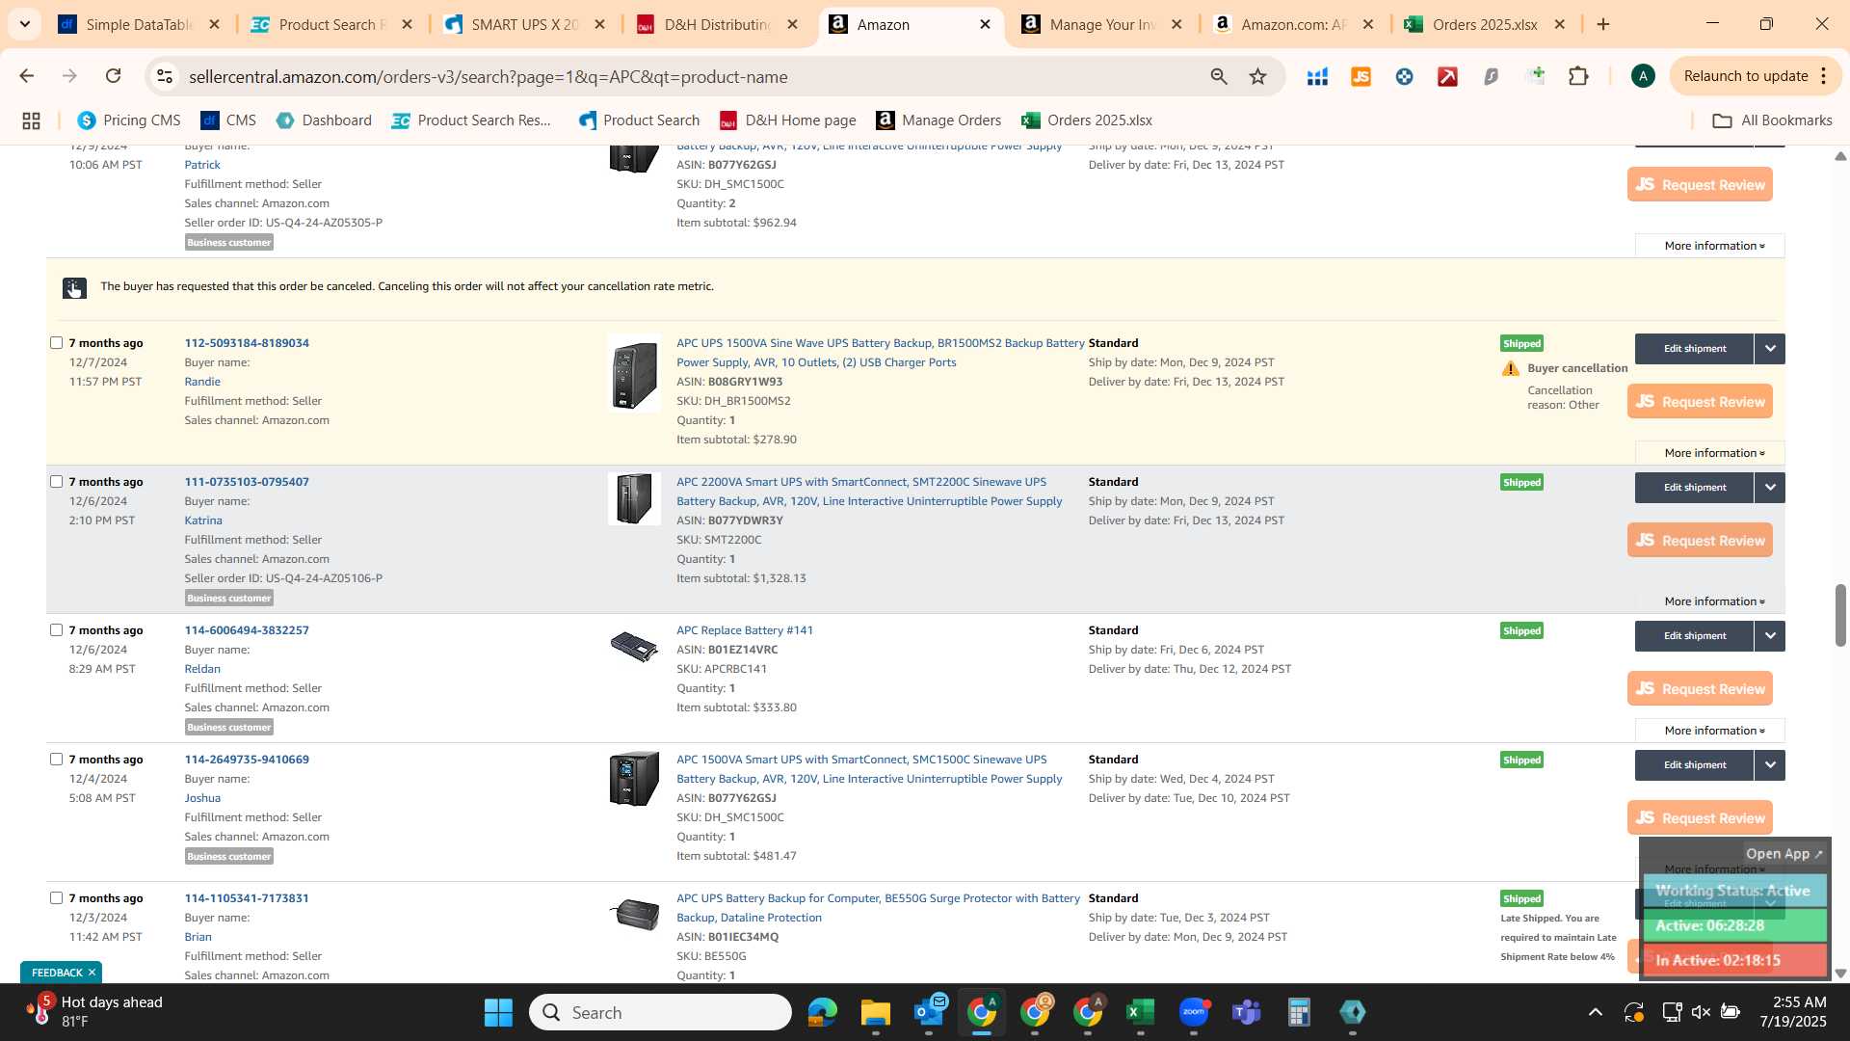View site information icon beside URL
The height and width of the screenshot is (1041, 1850).
[x=165, y=76]
